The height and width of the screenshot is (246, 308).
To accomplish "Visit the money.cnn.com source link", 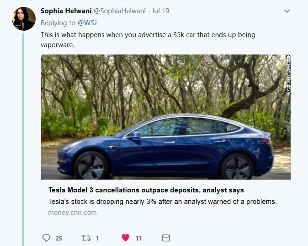I will 72,213.
